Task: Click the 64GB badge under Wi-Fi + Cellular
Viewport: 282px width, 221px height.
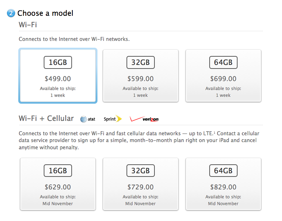Action: [223, 171]
